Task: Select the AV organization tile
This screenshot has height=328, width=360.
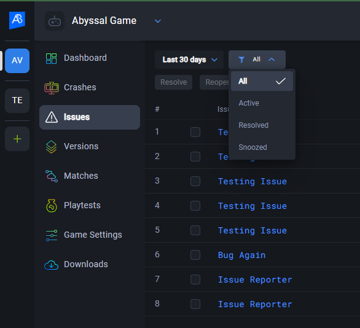Action: click(x=17, y=61)
